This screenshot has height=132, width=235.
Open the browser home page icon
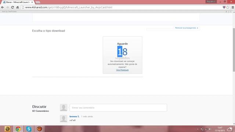18,7
